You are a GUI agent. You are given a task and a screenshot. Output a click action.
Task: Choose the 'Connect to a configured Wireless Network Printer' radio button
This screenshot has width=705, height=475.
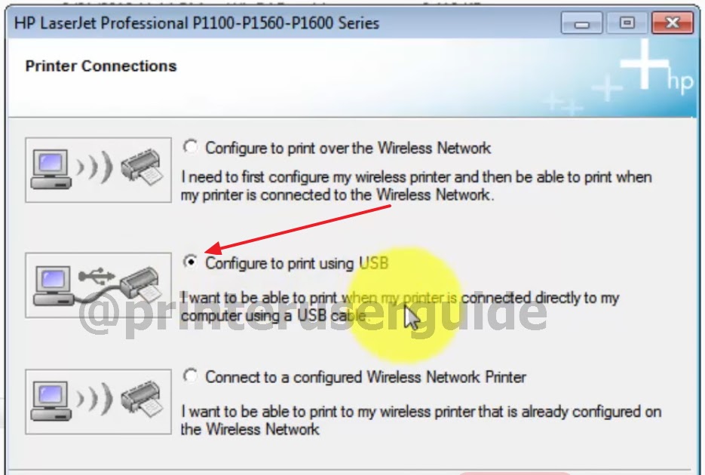point(190,375)
